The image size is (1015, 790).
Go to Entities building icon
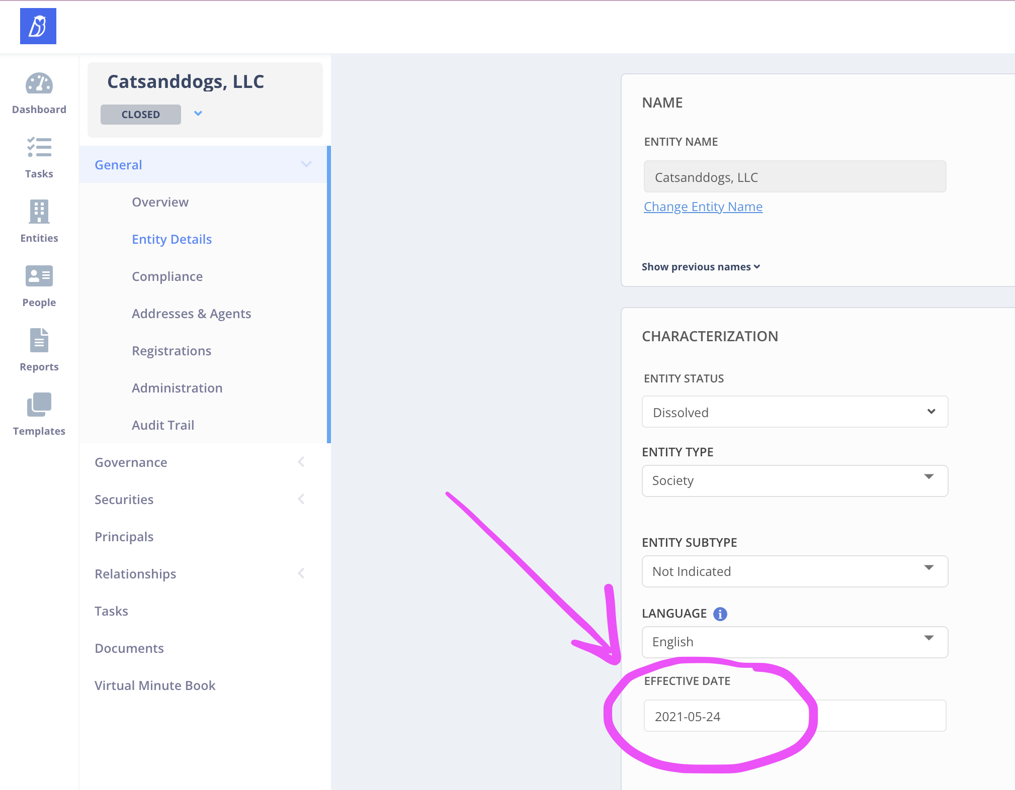click(39, 212)
